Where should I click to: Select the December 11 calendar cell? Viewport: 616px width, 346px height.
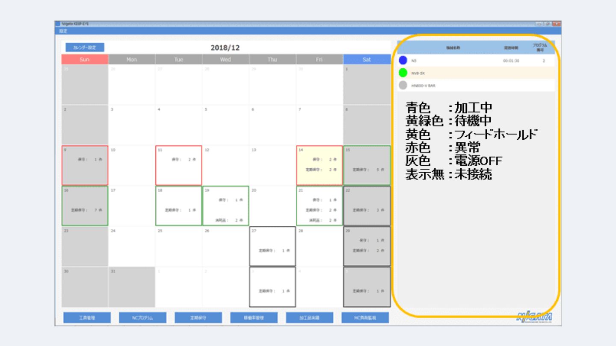pyautogui.click(x=178, y=165)
